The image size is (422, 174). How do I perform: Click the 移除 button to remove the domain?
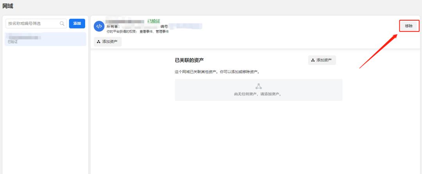click(409, 26)
